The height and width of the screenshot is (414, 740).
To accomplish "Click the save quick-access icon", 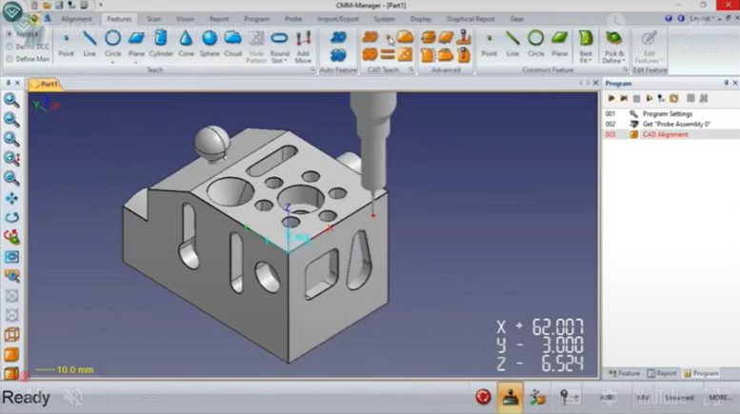I will click(59, 5).
